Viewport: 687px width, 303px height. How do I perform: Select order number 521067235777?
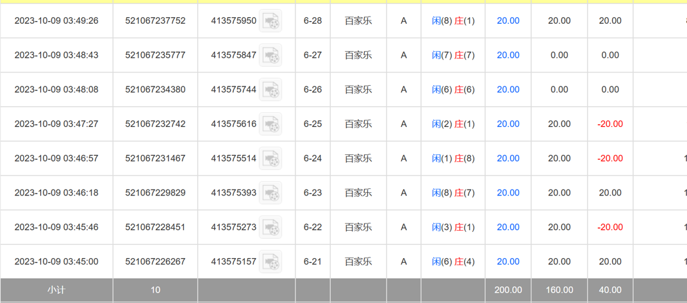point(155,55)
